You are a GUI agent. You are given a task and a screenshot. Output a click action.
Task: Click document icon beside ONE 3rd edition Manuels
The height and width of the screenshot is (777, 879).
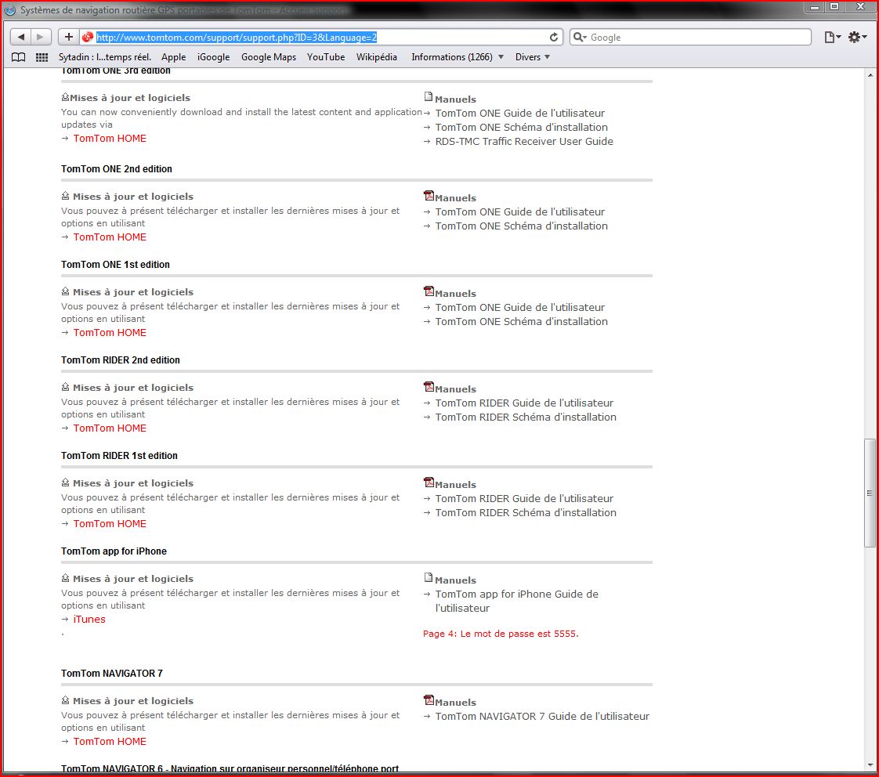click(x=429, y=97)
